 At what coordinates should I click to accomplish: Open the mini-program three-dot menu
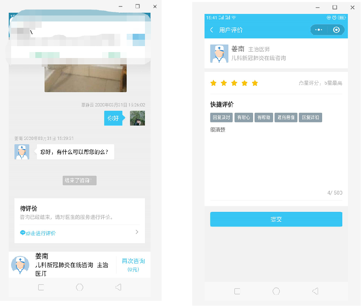(319, 30)
